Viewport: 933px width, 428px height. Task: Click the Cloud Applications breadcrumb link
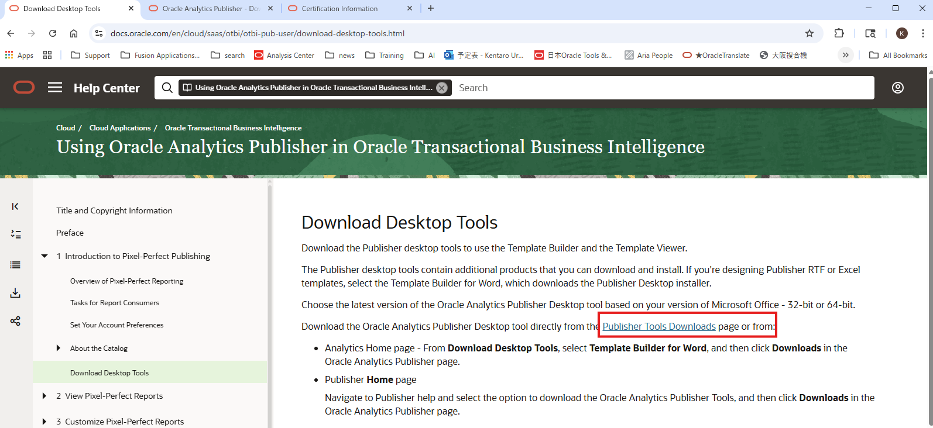(120, 128)
